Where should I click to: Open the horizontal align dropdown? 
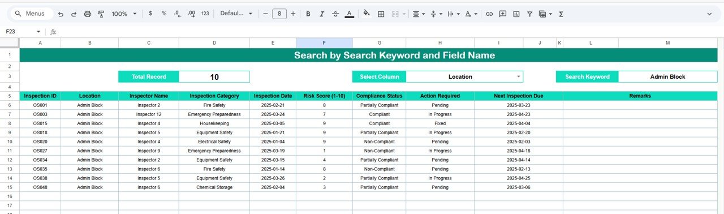419,14
